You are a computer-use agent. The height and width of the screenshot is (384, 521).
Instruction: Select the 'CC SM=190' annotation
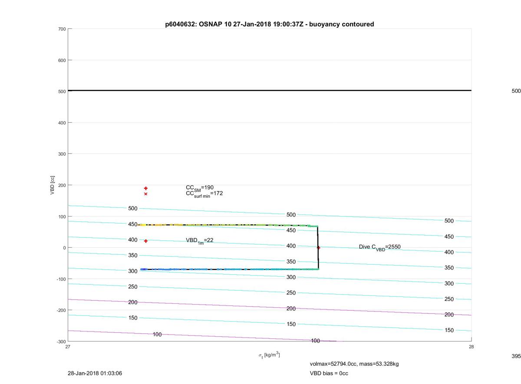[200, 187]
